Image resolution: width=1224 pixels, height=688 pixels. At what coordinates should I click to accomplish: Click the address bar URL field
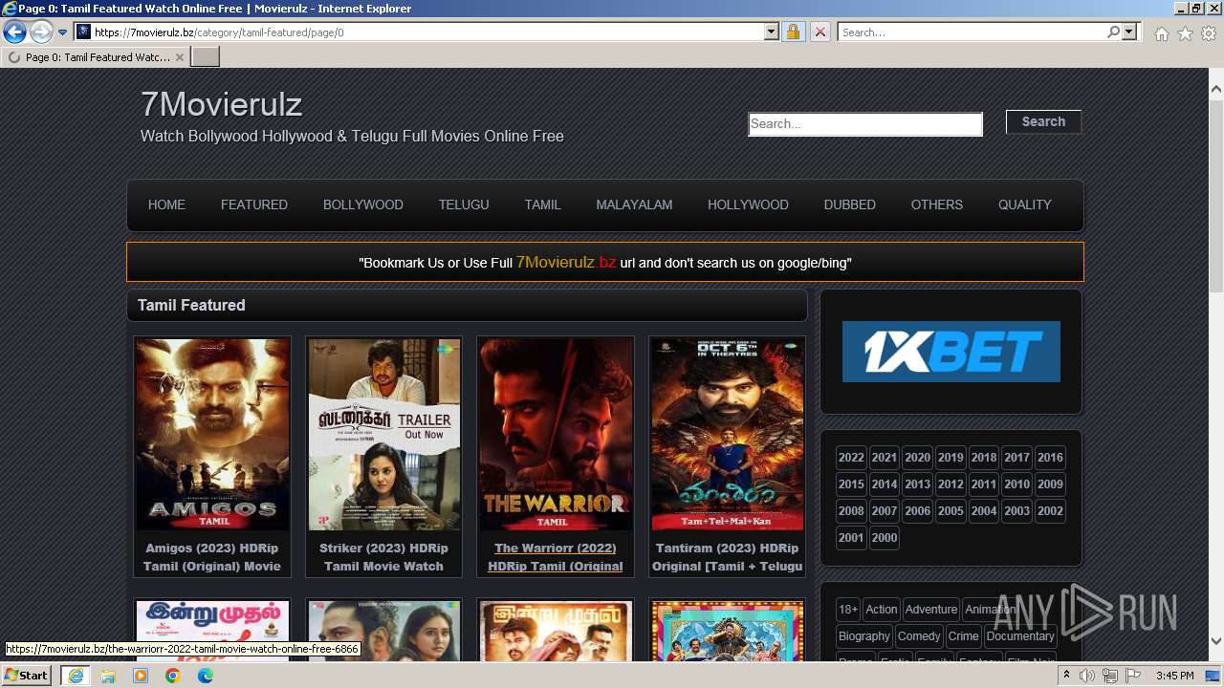click(419, 32)
